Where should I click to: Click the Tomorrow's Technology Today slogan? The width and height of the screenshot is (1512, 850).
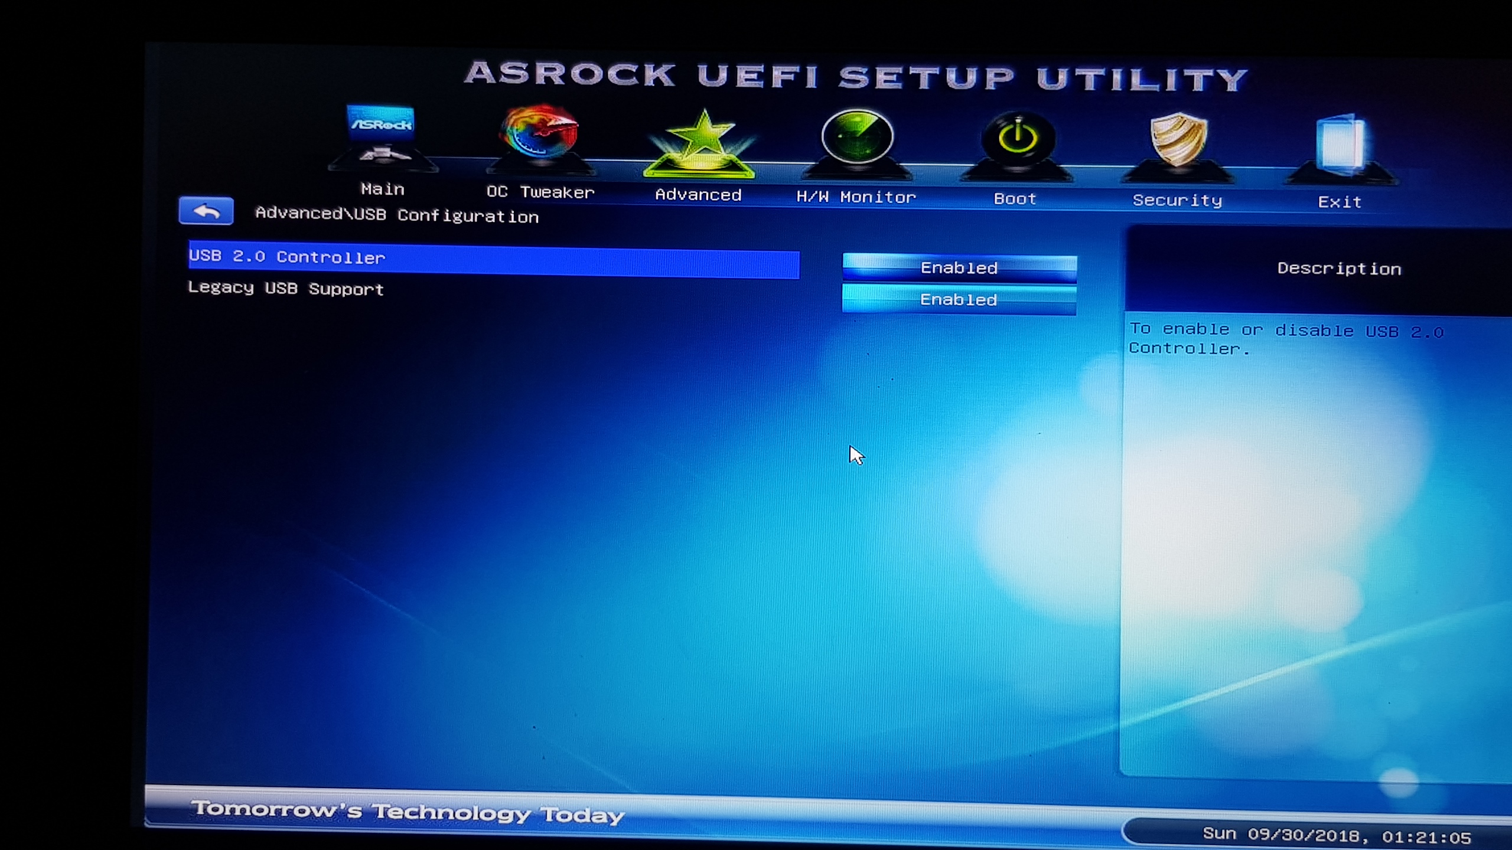pos(408,812)
